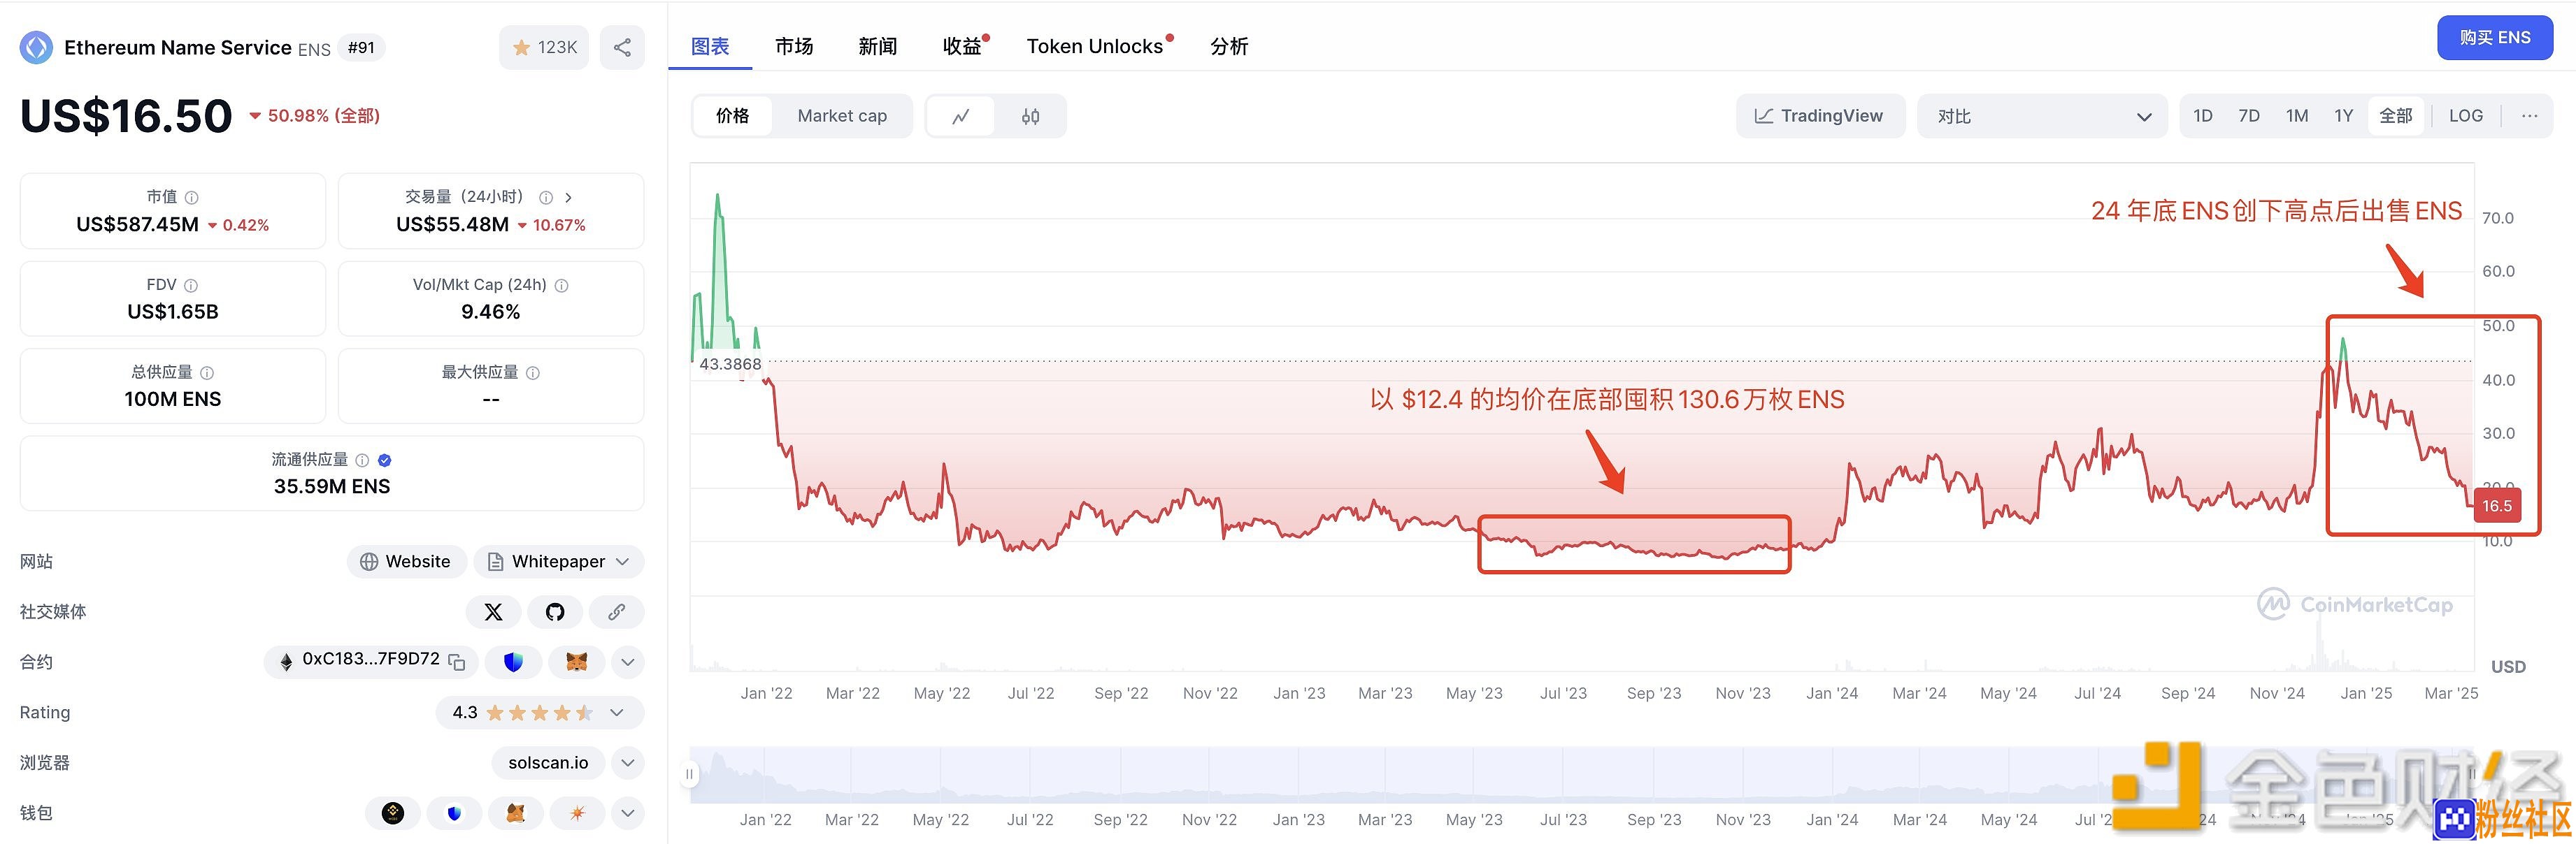The height and width of the screenshot is (844, 2576).
Task: Switch chart to Market cap view
Action: pyautogui.click(x=842, y=116)
